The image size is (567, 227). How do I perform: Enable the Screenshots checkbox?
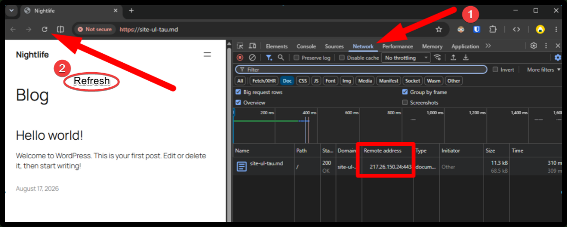[x=405, y=103]
